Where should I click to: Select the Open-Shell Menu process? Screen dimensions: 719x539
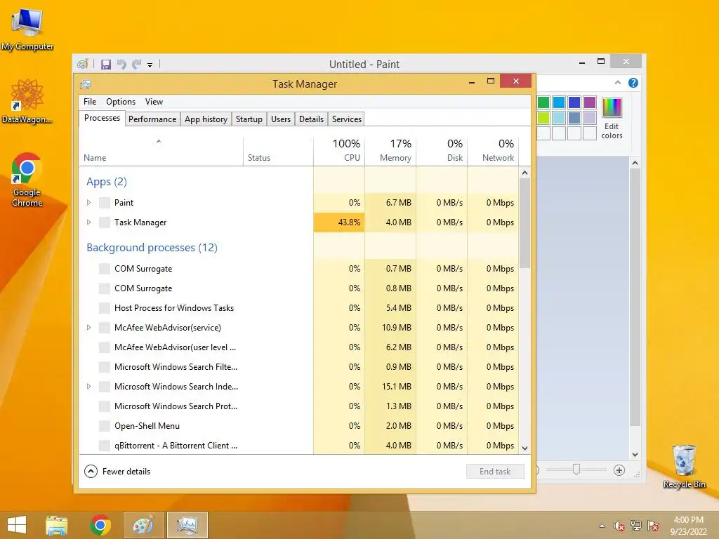[x=299, y=426]
